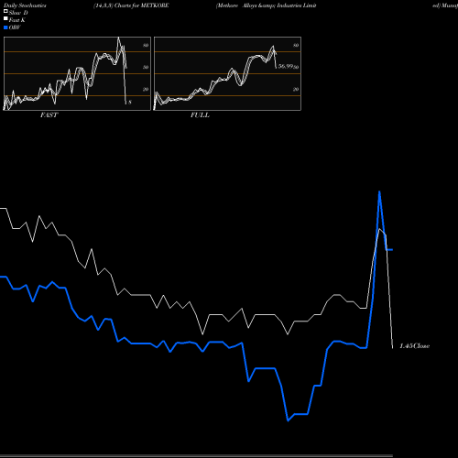Image resolution: width=458 pixels, height=458 pixels.
Task: Click the 56.99 value in FULL chart
Action: (285, 66)
